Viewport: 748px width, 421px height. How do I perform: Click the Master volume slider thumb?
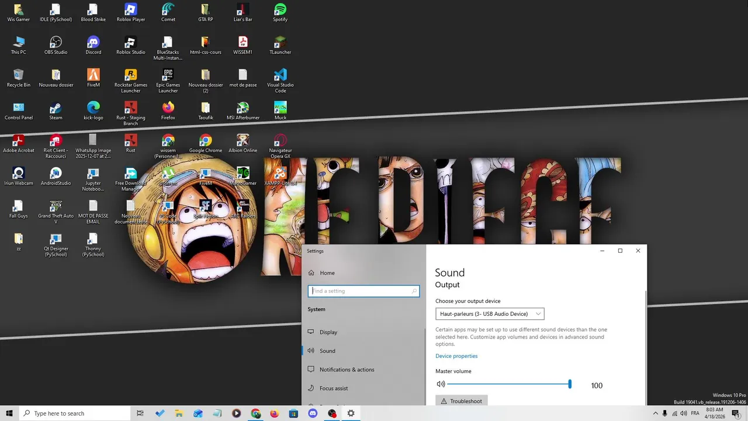(570, 384)
